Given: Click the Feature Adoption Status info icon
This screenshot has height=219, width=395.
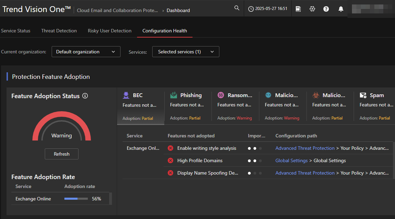Looking at the screenshot, I should pyautogui.click(x=85, y=96).
